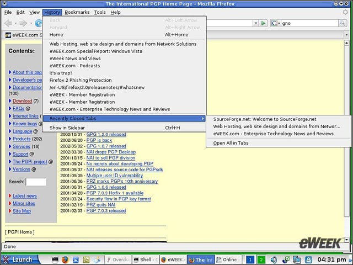The image size is (353, 265).
Task: Expand the Download contents arrow
Action: [x=10, y=100]
